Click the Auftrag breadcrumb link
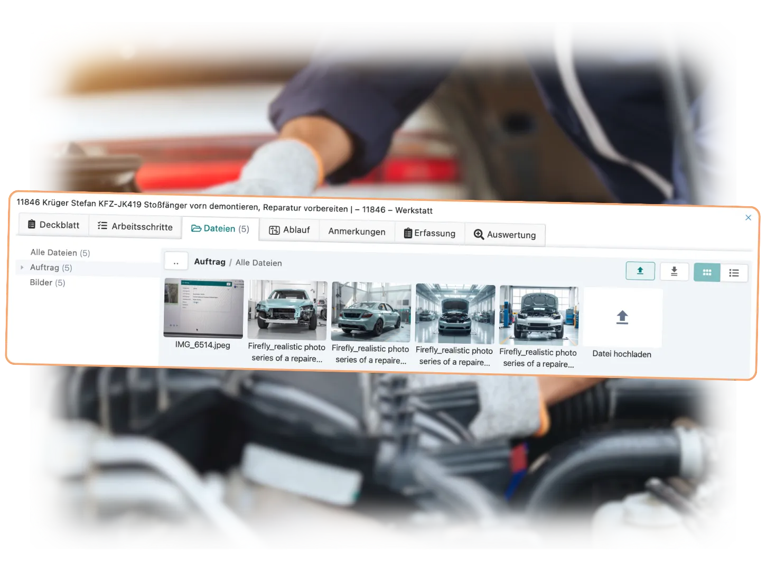The width and height of the screenshot is (766, 571). (x=210, y=262)
